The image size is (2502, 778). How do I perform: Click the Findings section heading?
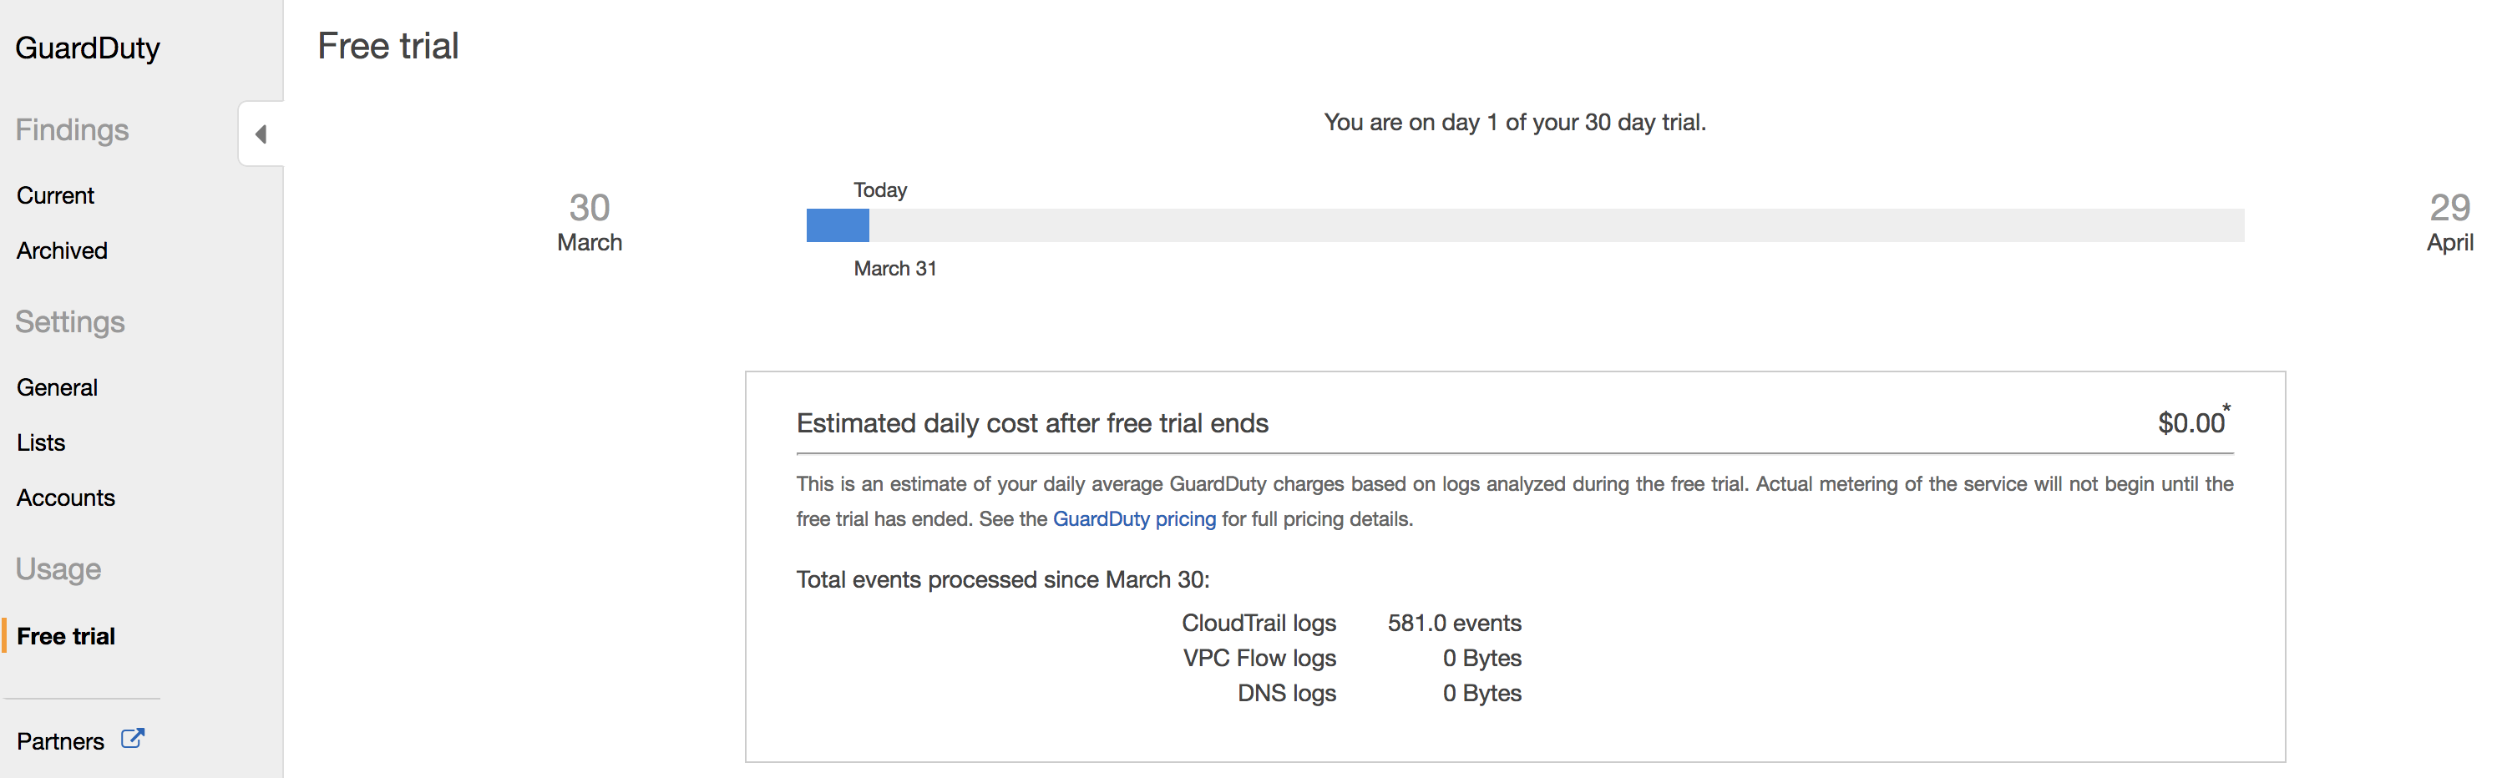(x=72, y=130)
